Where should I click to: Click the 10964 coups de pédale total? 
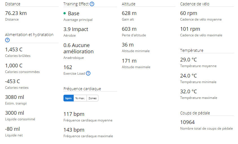tap(187, 122)
